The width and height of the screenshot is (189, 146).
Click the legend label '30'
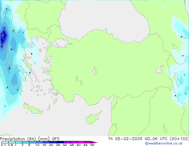click(x=65, y=145)
